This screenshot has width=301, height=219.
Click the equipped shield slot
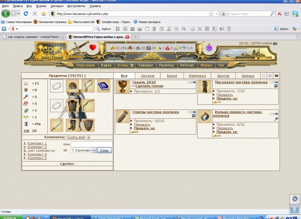click(x=88, y=125)
